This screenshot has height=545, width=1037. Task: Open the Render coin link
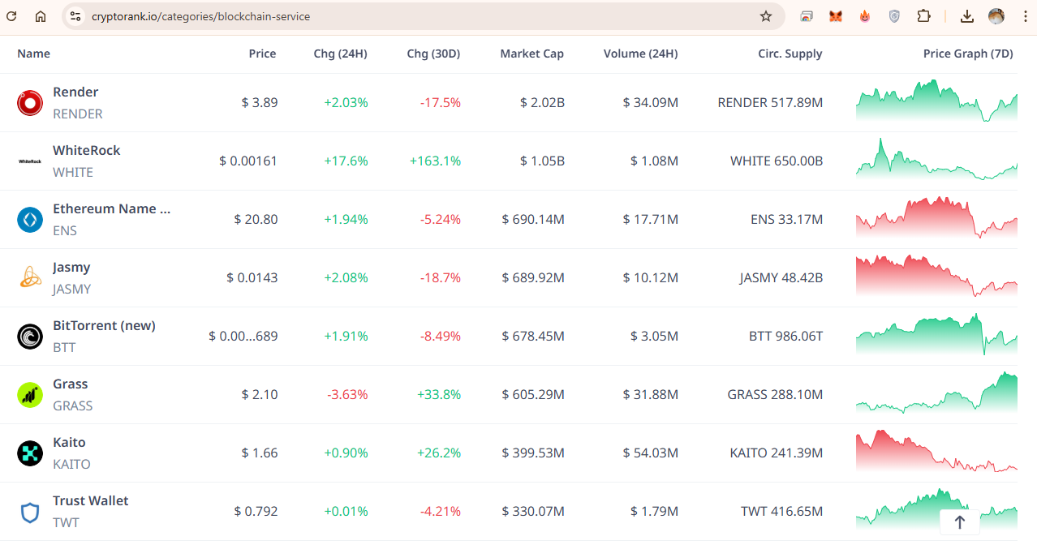click(x=75, y=92)
